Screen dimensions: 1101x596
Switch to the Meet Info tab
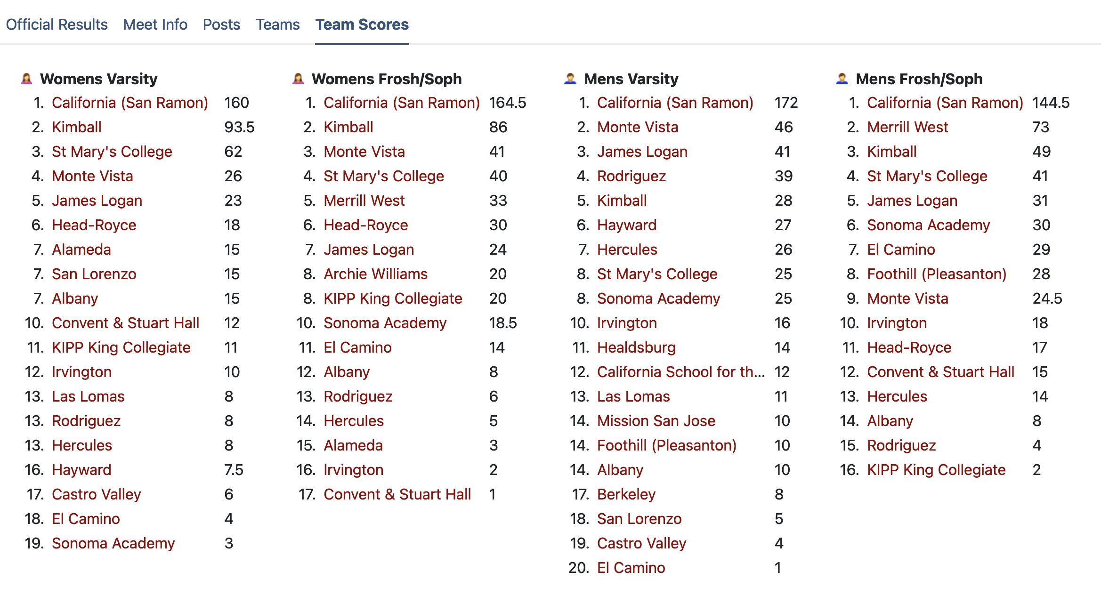(x=155, y=24)
